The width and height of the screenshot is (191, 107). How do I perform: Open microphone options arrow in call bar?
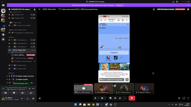[x=98, y=98]
